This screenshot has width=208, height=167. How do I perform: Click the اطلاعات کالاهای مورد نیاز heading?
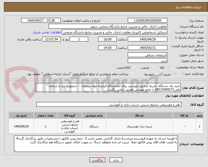pyautogui.click(x=185, y=96)
